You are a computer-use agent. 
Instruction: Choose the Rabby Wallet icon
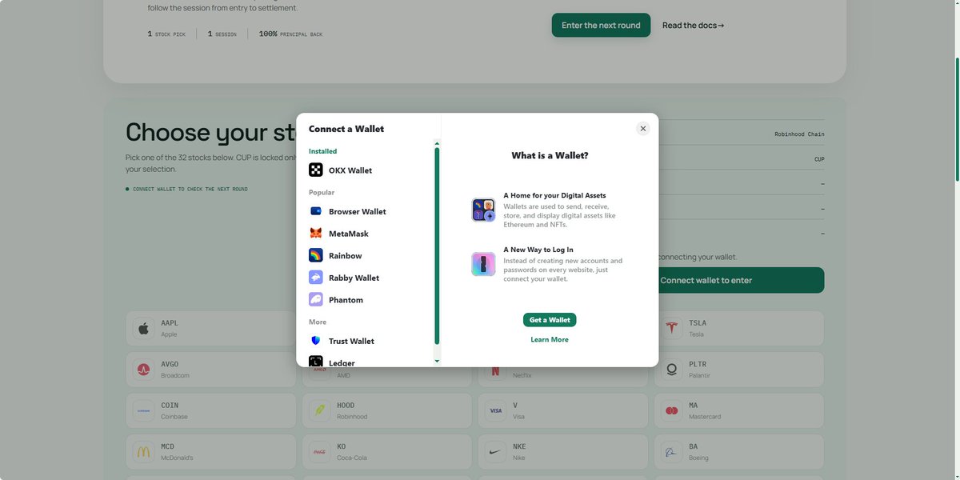316,278
